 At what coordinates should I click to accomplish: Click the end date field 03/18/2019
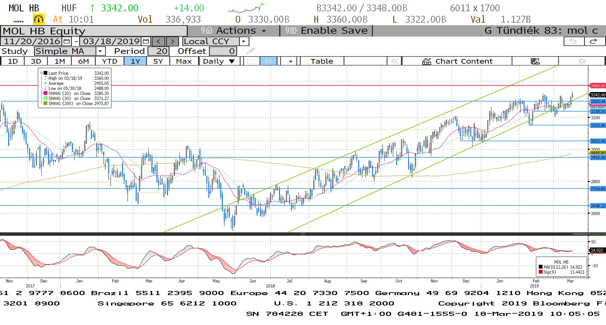click(x=111, y=41)
